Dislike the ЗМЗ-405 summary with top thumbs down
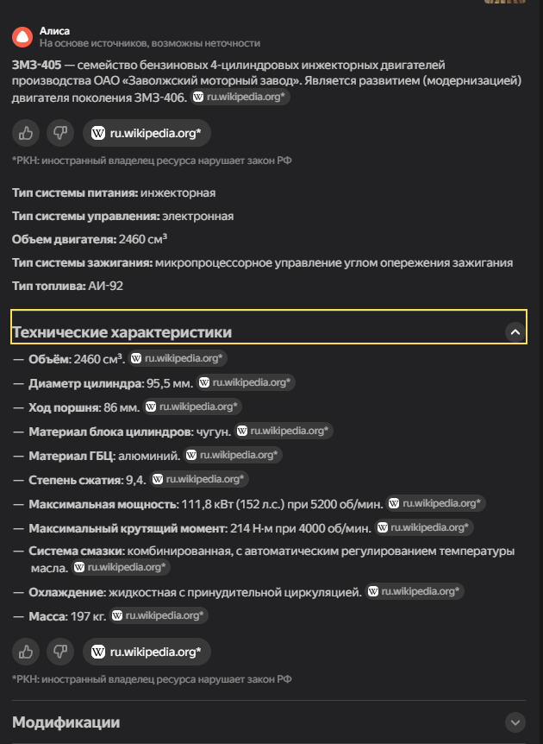The image size is (543, 744). click(x=59, y=133)
